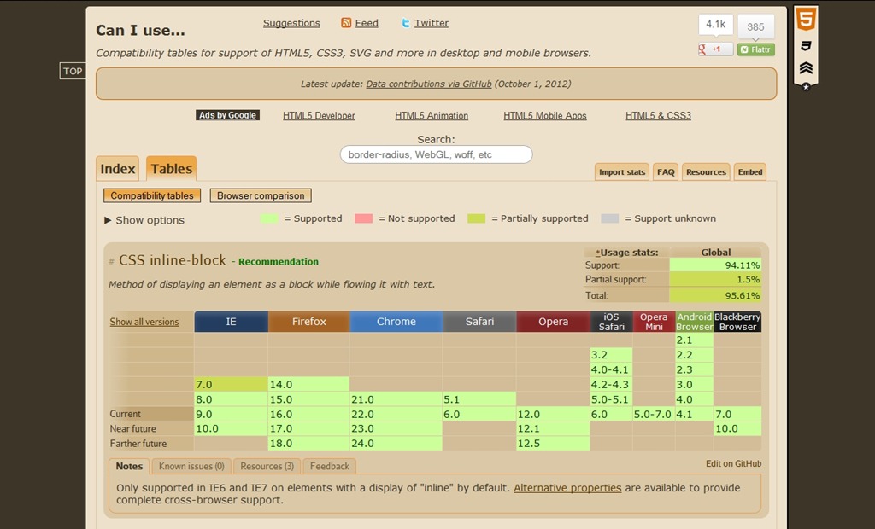875x529 pixels.
Task: Click the CSS3 styling badge icon
Action: (x=806, y=46)
